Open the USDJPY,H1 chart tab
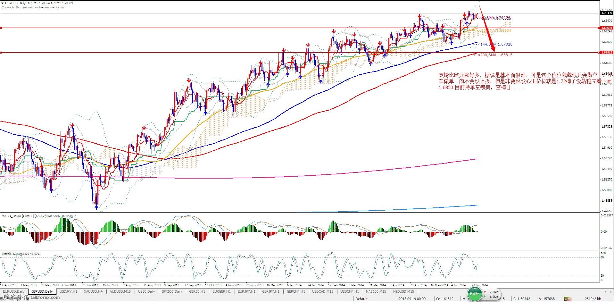This screenshot has height=302, width=614. click(68, 292)
